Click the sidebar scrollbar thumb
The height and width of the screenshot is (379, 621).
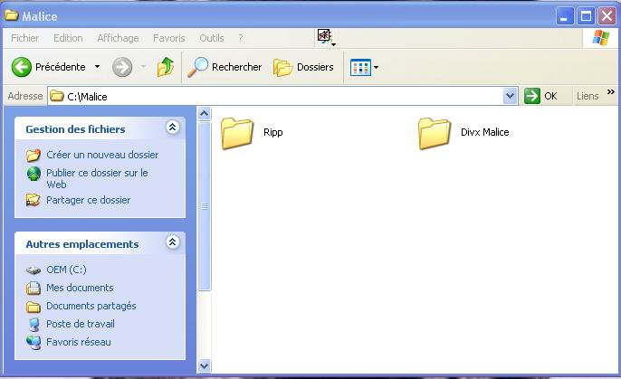tap(204, 206)
